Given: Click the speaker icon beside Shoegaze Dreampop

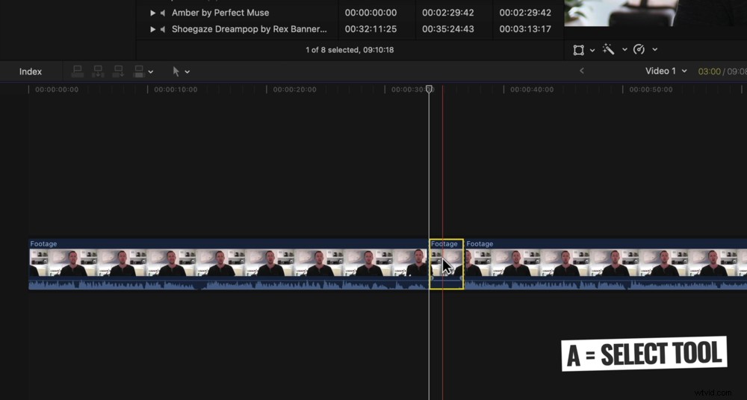Looking at the screenshot, I should tap(163, 29).
